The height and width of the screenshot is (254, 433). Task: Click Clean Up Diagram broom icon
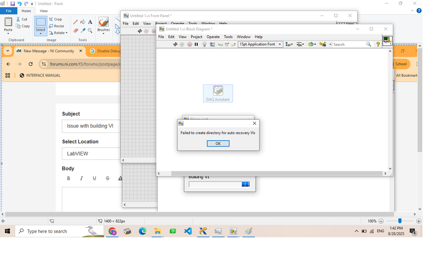point(322,44)
